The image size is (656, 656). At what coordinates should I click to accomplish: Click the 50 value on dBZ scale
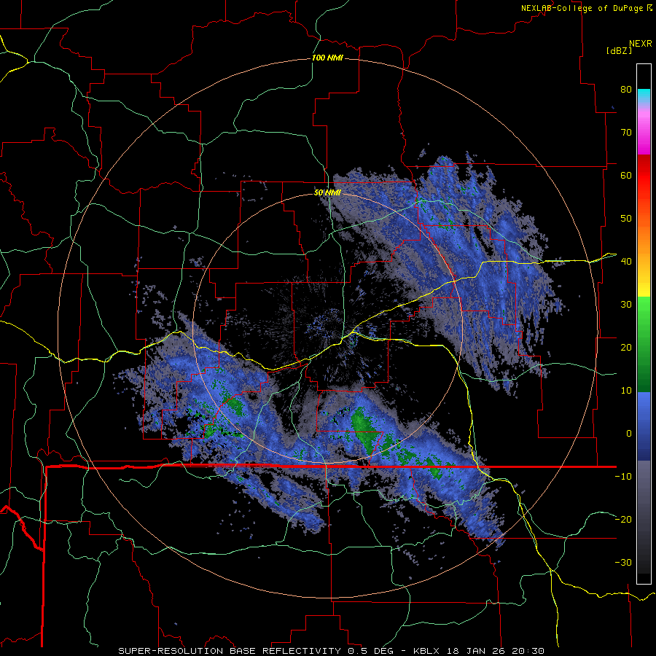[626, 219]
